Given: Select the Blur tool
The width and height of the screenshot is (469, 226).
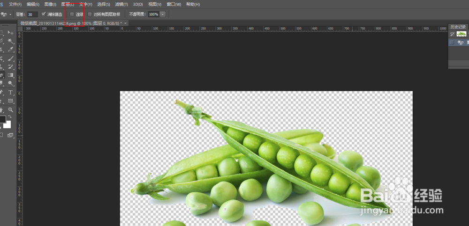Looking at the screenshot, I should tap(1, 83).
